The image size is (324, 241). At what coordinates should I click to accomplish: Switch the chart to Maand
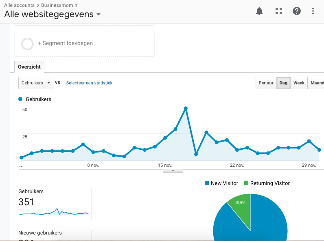[x=317, y=83]
